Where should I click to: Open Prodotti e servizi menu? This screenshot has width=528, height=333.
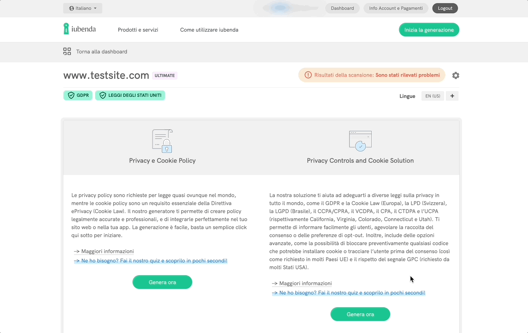(x=138, y=30)
